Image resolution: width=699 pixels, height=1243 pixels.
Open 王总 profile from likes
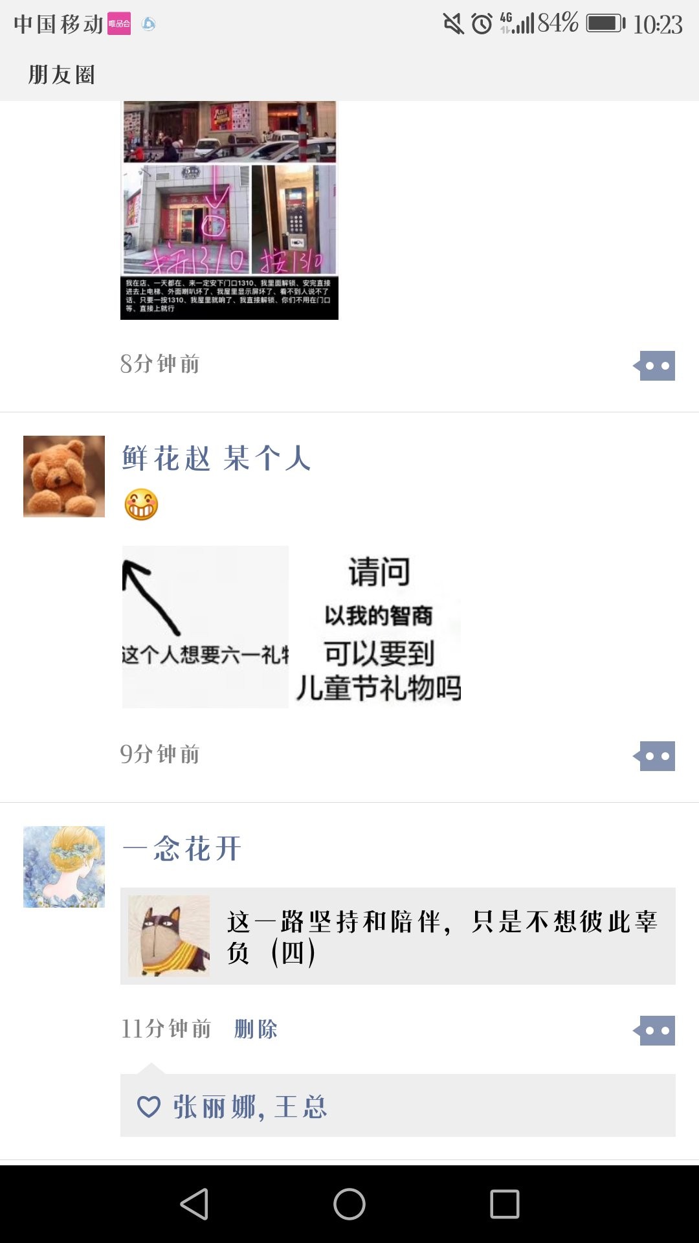(x=301, y=1107)
